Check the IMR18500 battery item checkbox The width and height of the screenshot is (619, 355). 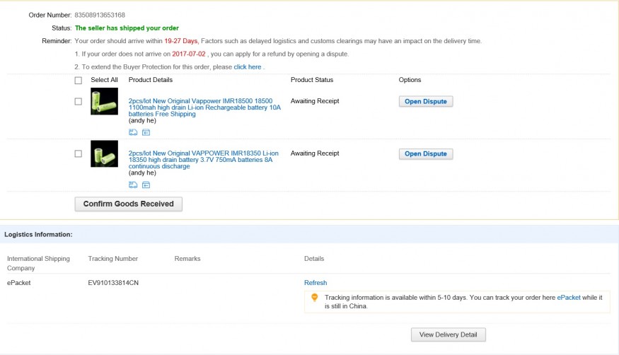point(79,101)
